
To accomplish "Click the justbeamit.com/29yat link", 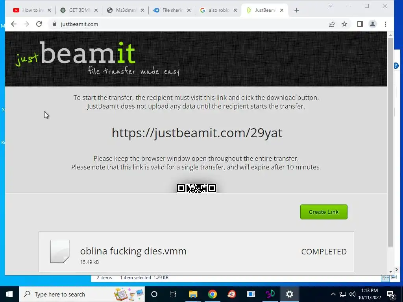I will (197, 133).
